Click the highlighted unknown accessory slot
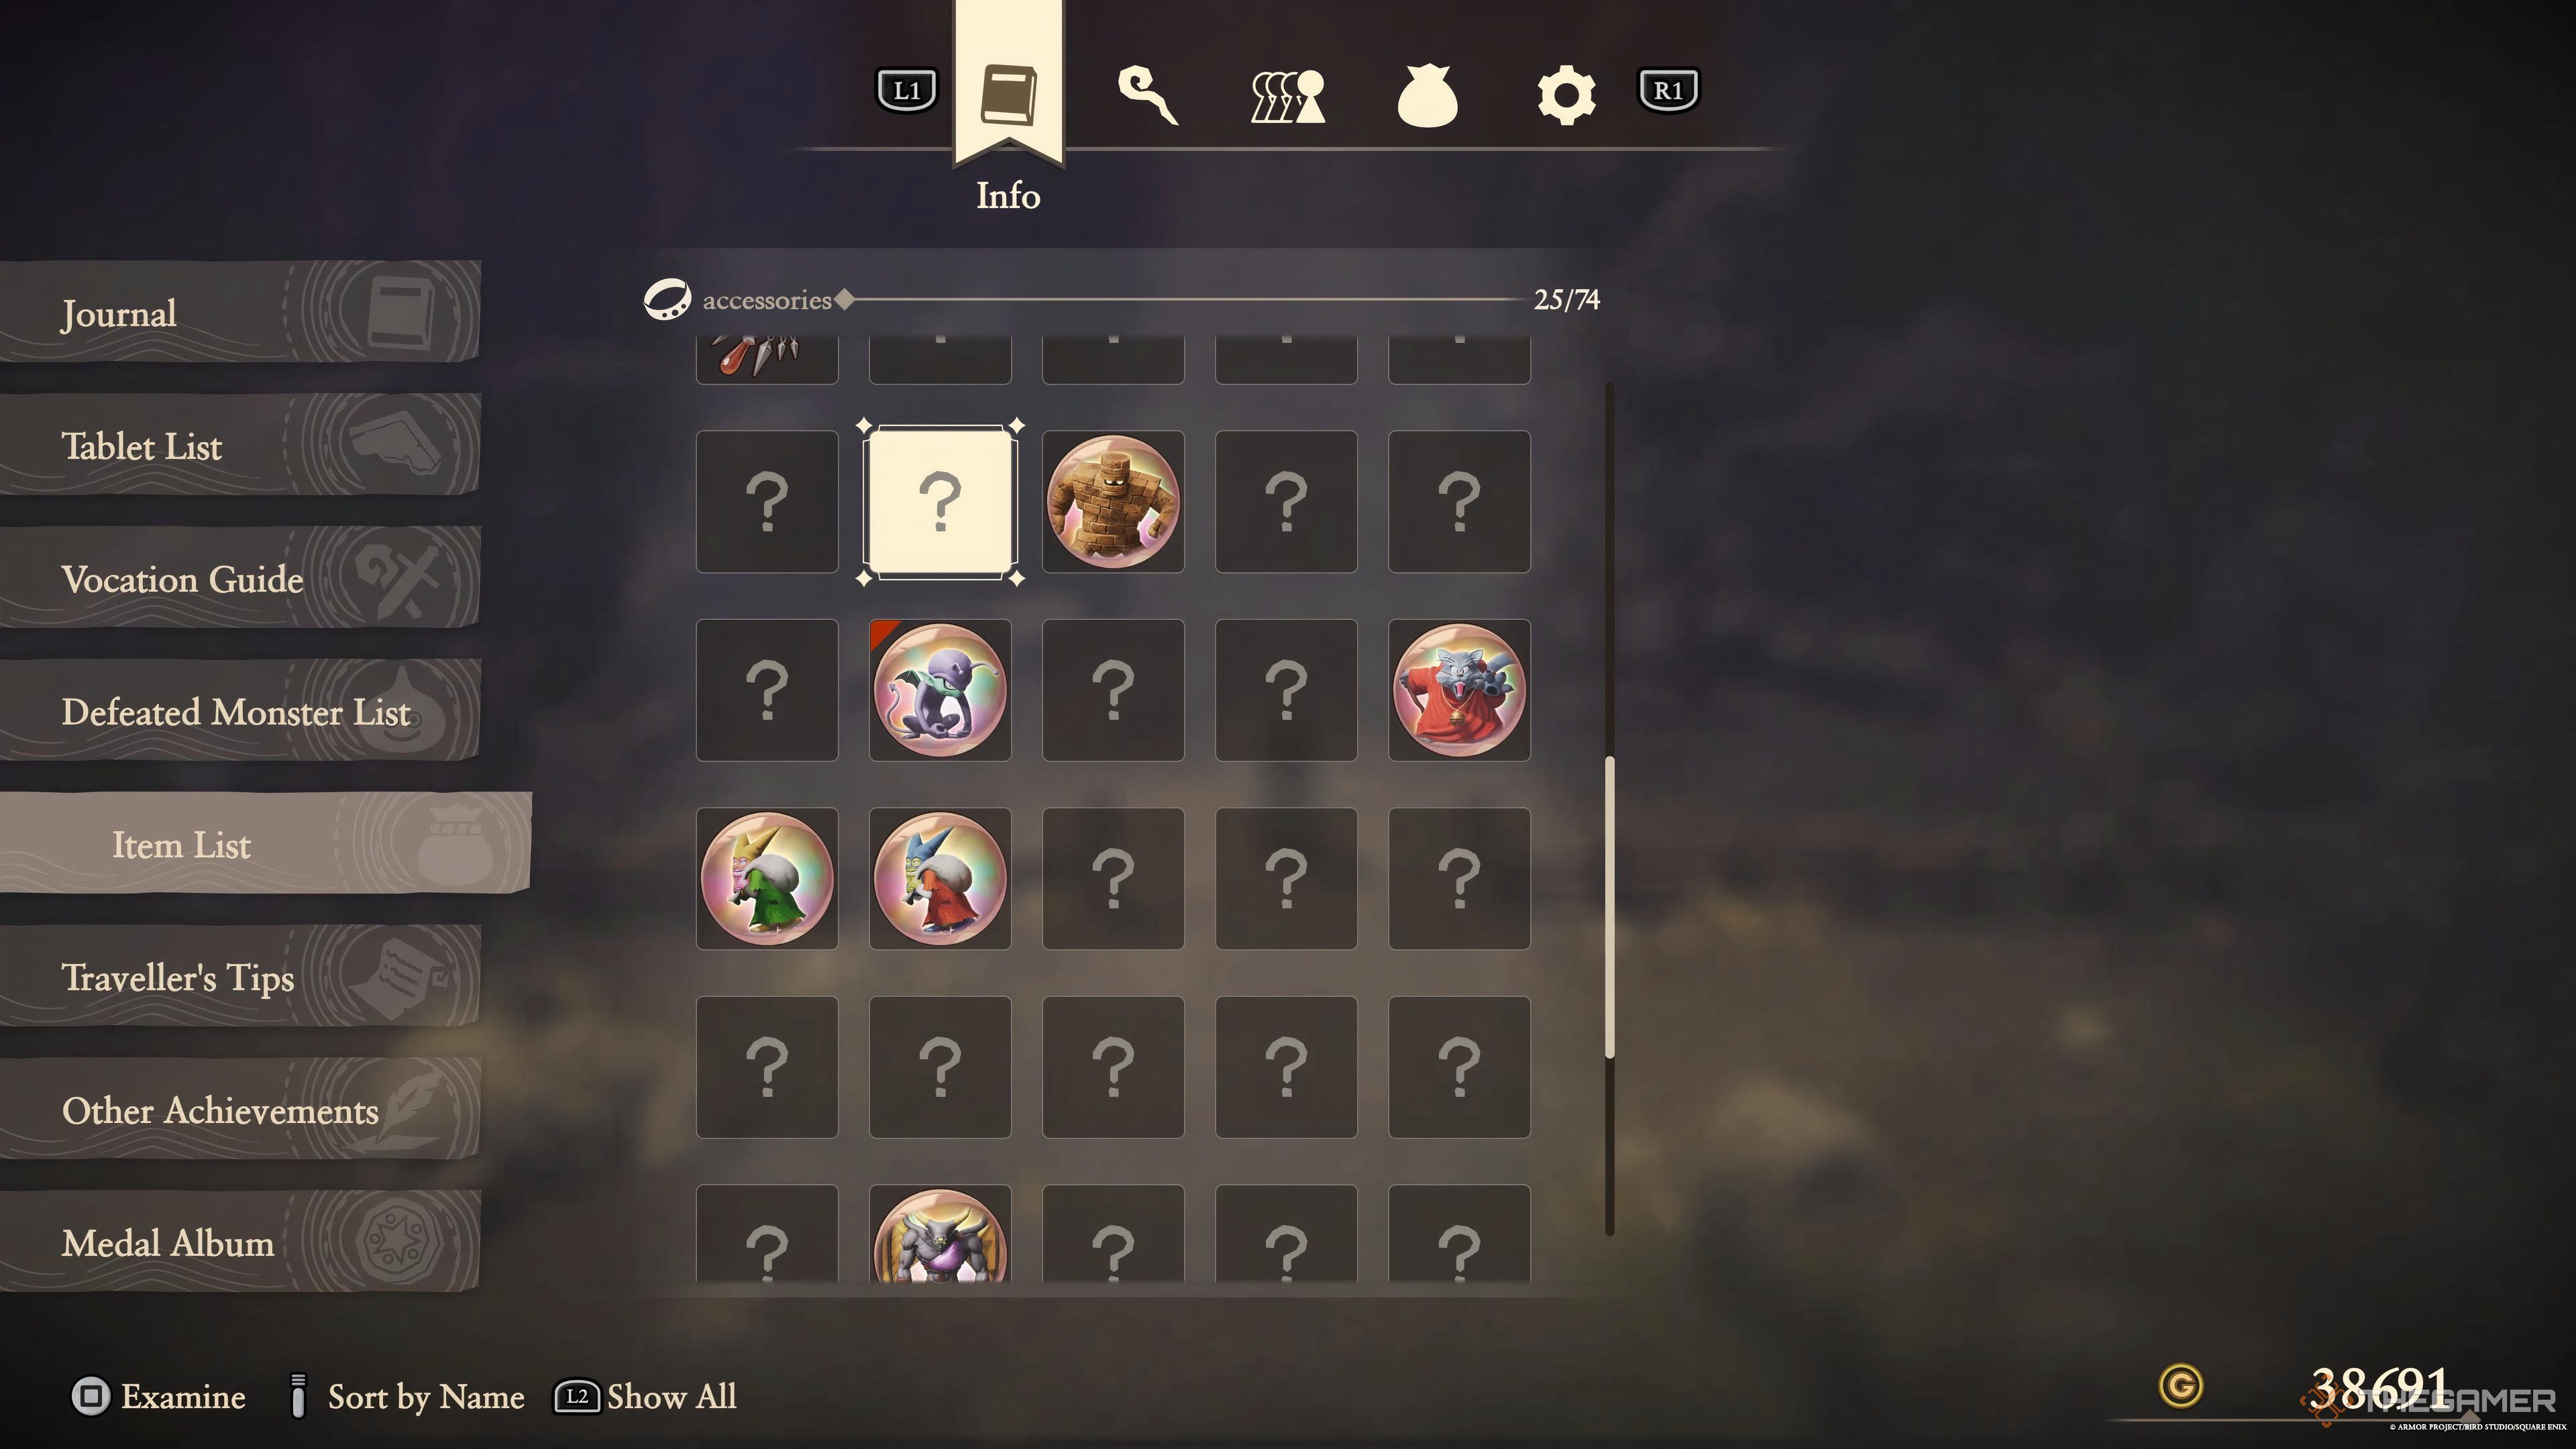2576x1449 pixels. coord(940,501)
